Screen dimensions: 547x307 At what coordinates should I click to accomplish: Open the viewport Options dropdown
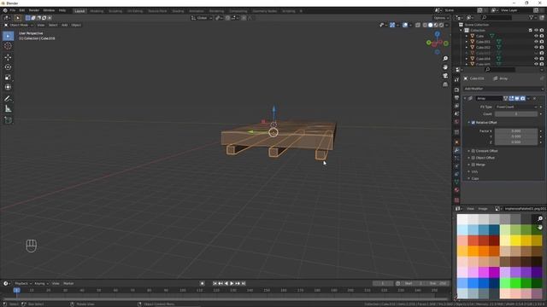click(441, 18)
